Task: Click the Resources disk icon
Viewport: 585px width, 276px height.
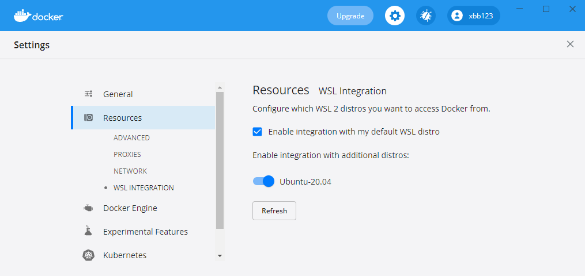Action: tap(88, 118)
